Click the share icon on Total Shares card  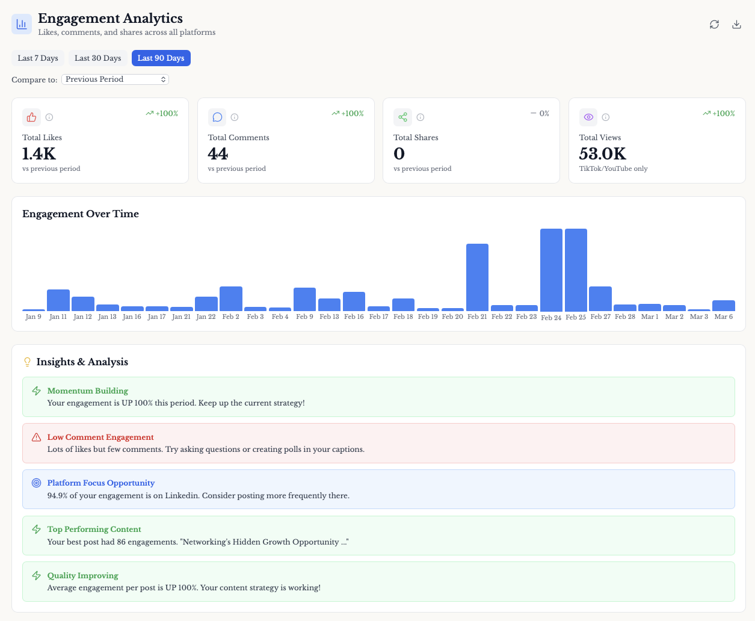(x=402, y=117)
